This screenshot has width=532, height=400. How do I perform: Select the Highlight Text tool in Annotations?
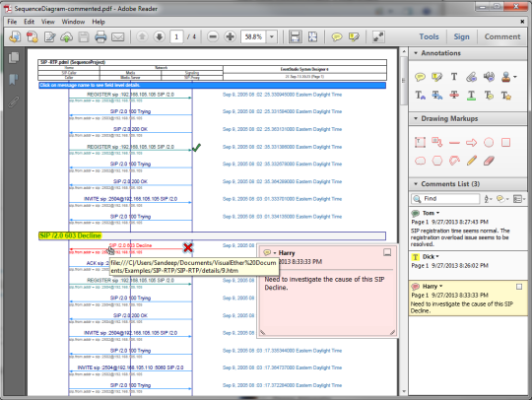(437, 77)
